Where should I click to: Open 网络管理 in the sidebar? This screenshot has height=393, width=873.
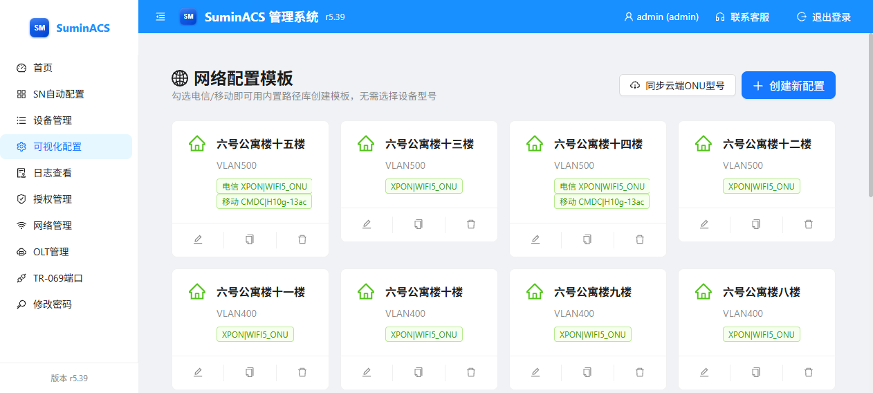tap(66, 226)
